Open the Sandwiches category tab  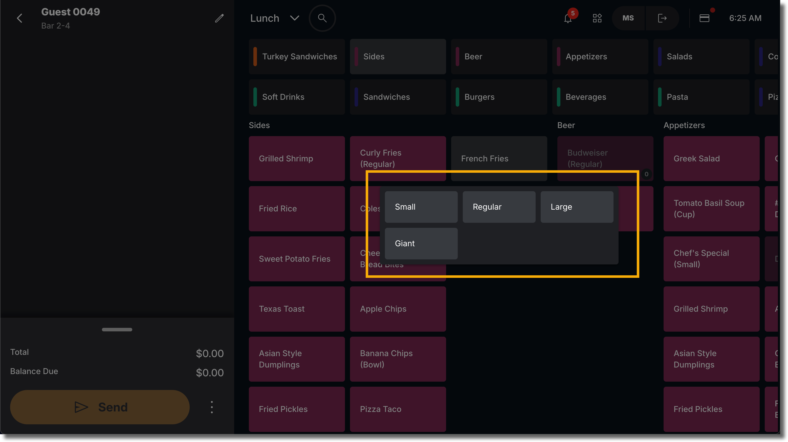tap(398, 97)
